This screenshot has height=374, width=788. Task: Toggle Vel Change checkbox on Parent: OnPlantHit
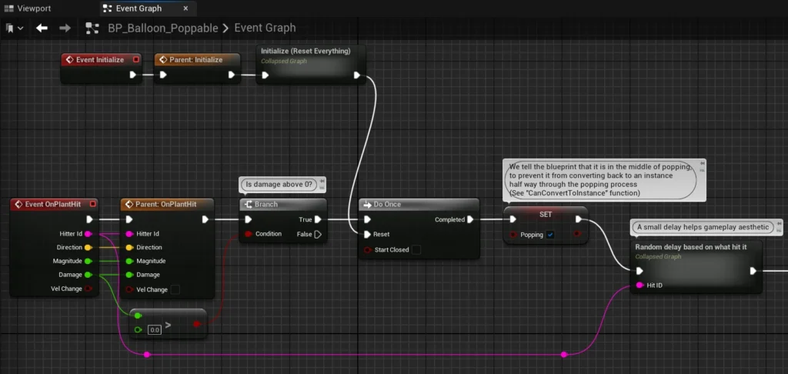pos(175,289)
